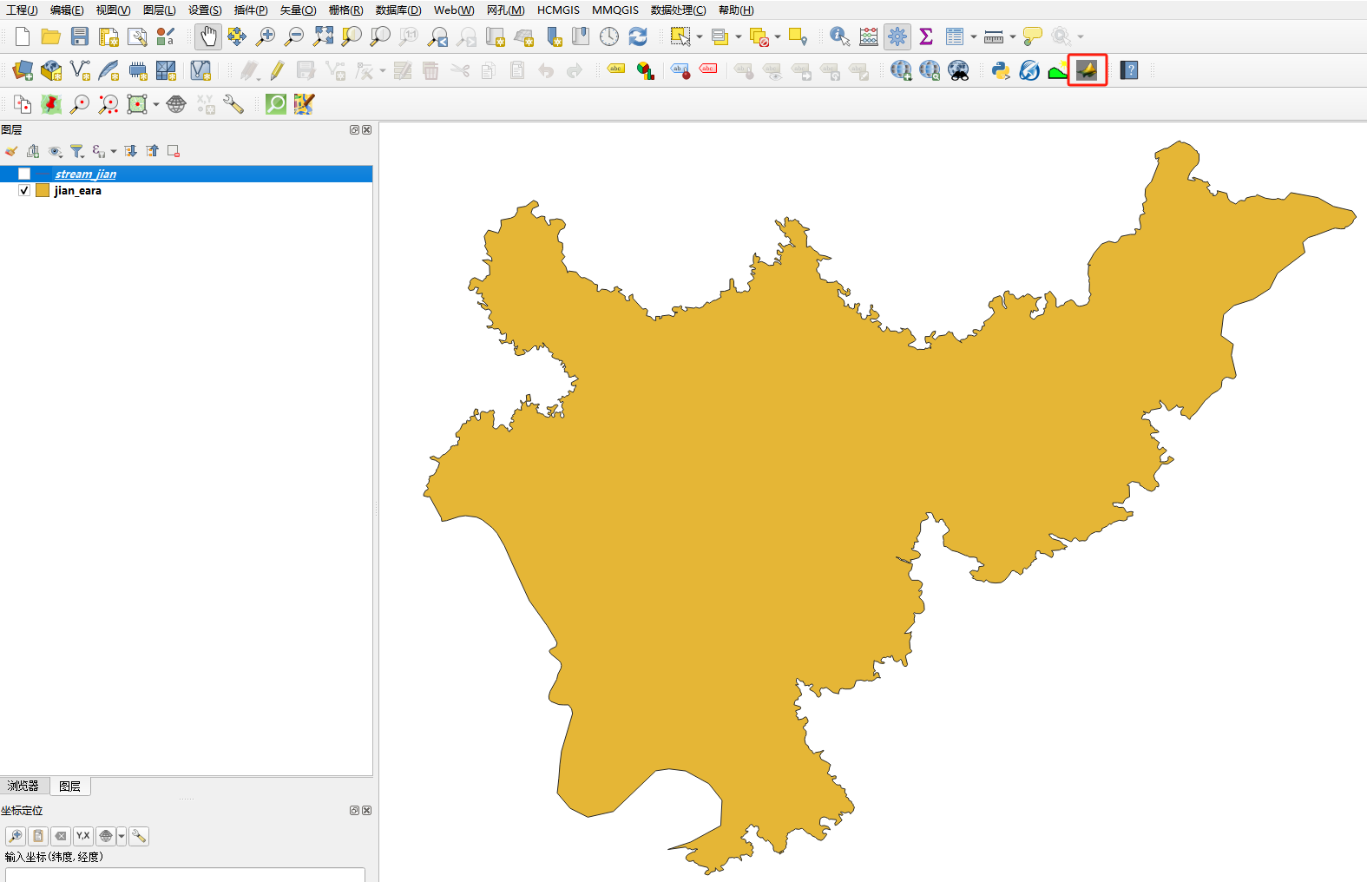The height and width of the screenshot is (882, 1367).
Task: Click the coordinate input field
Action: [x=185, y=874]
